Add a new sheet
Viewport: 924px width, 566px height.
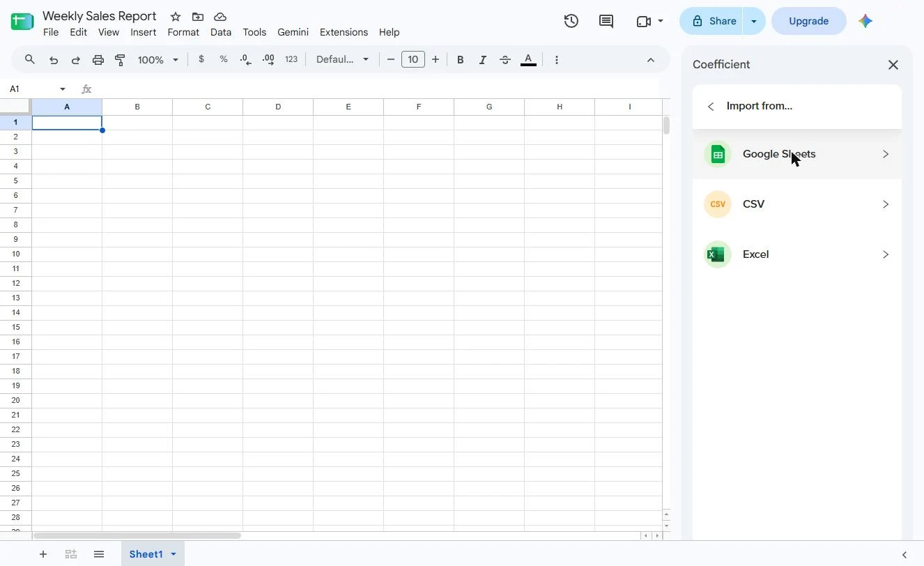pyautogui.click(x=43, y=554)
